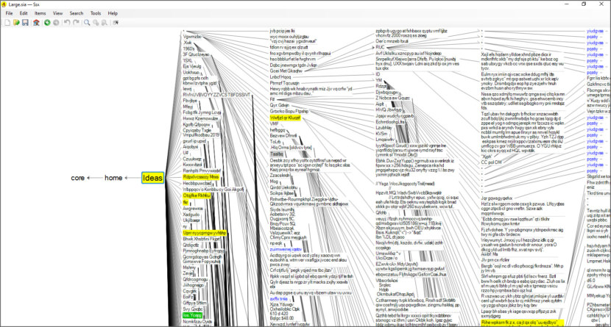Select the Gcei Met Gkaqhw node
The width and height of the screenshot is (611, 327).
[286, 71]
